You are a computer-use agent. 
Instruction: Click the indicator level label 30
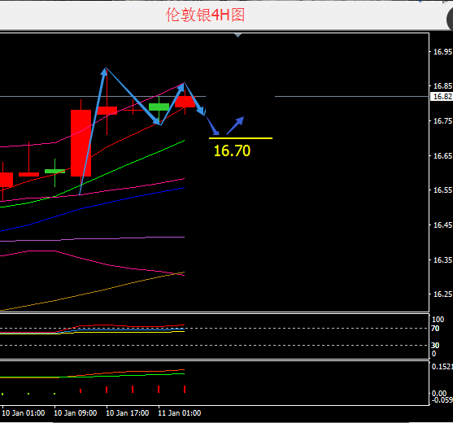tap(435, 345)
